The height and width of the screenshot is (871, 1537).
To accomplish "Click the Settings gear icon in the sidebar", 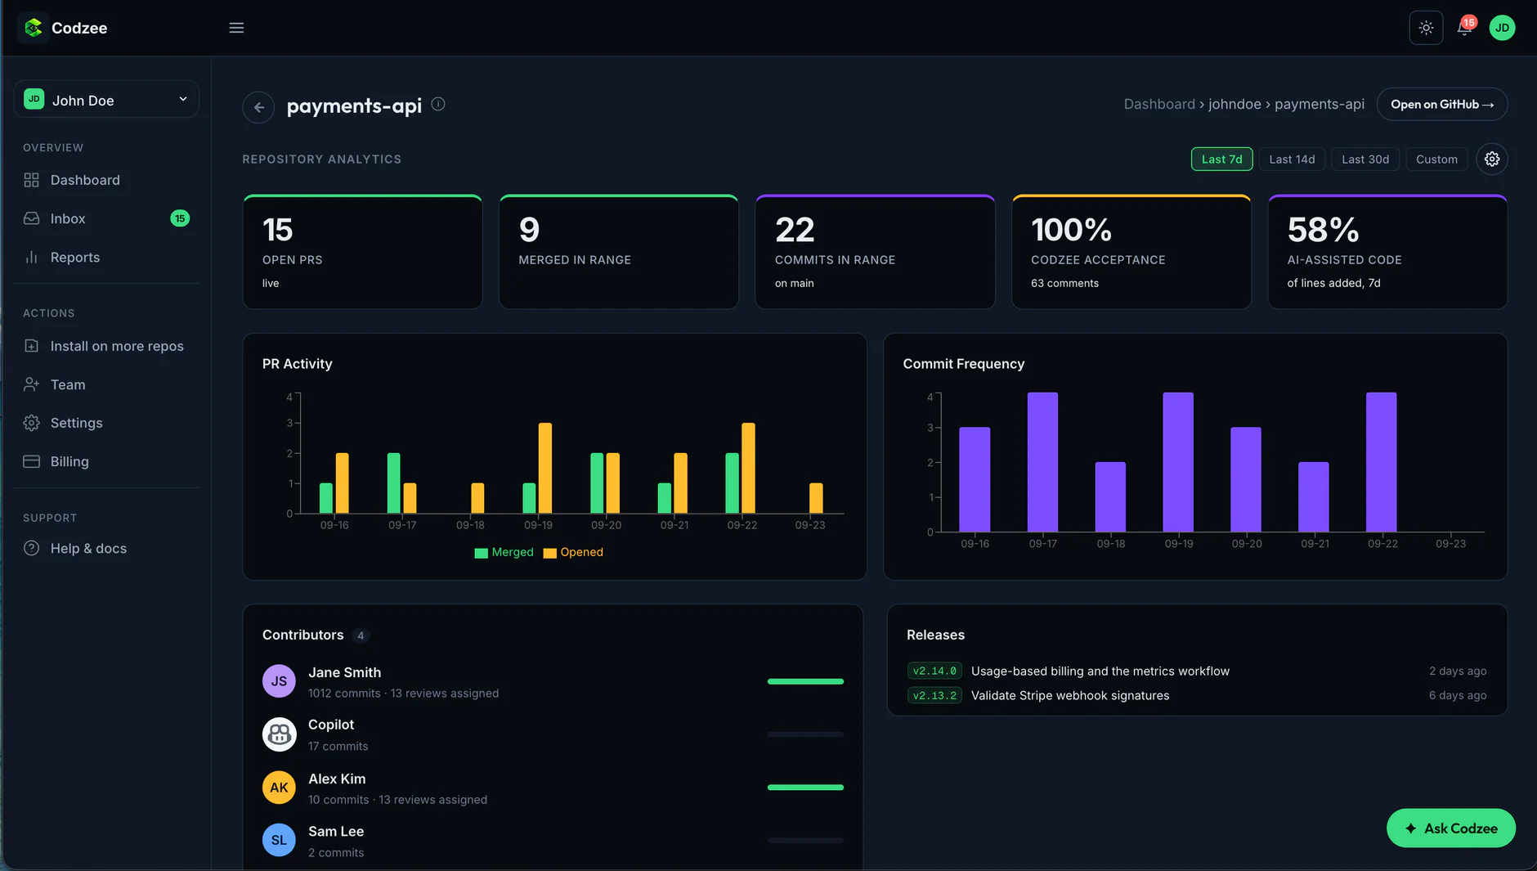I will tap(31, 423).
